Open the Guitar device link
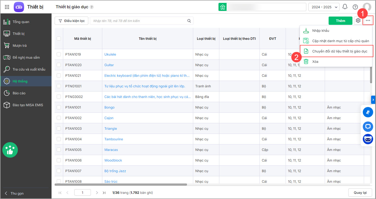 [x=109, y=65]
